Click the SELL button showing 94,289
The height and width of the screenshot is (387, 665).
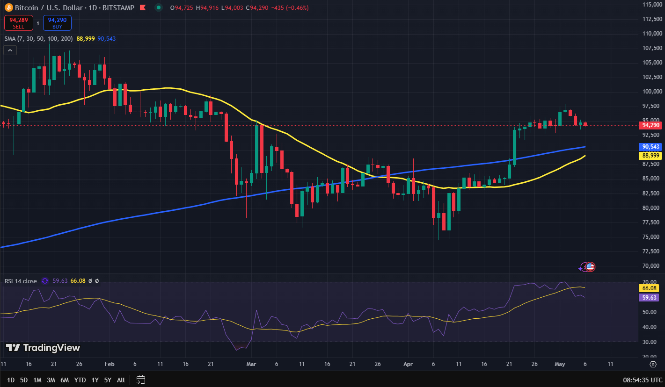click(18, 22)
